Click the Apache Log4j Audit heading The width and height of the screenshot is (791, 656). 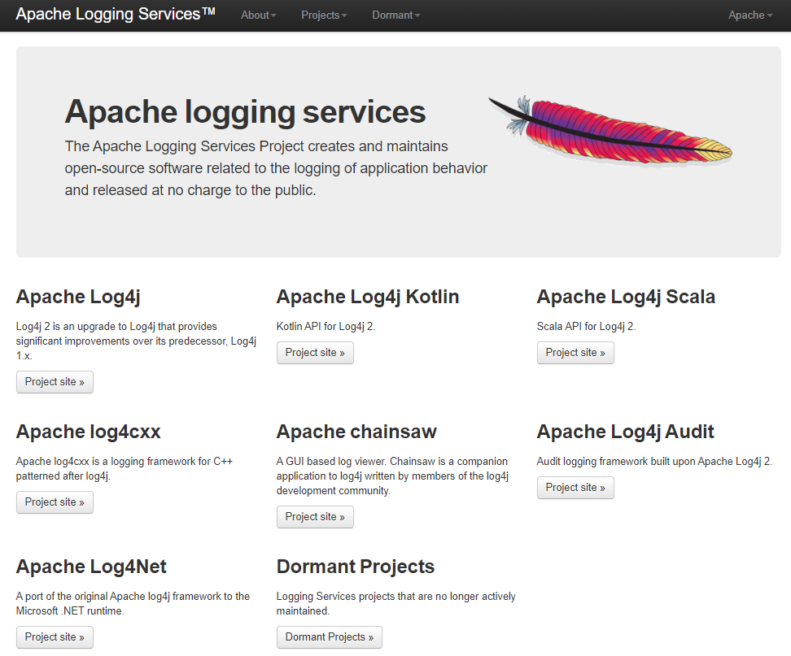click(x=626, y=432)
